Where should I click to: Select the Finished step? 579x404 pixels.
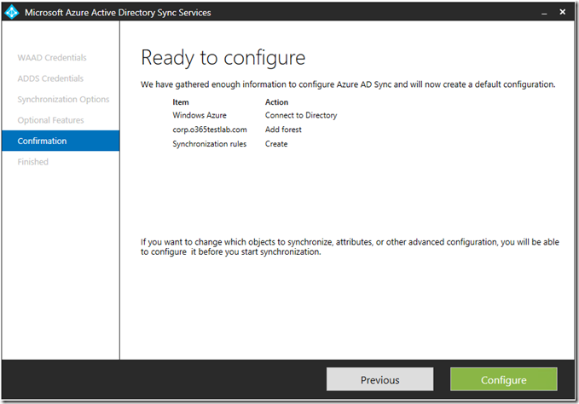(33, 162)
